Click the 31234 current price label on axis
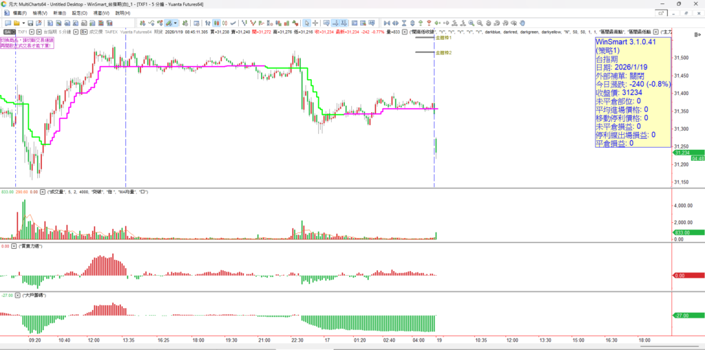Screen dimensions: 705x350 686,153
